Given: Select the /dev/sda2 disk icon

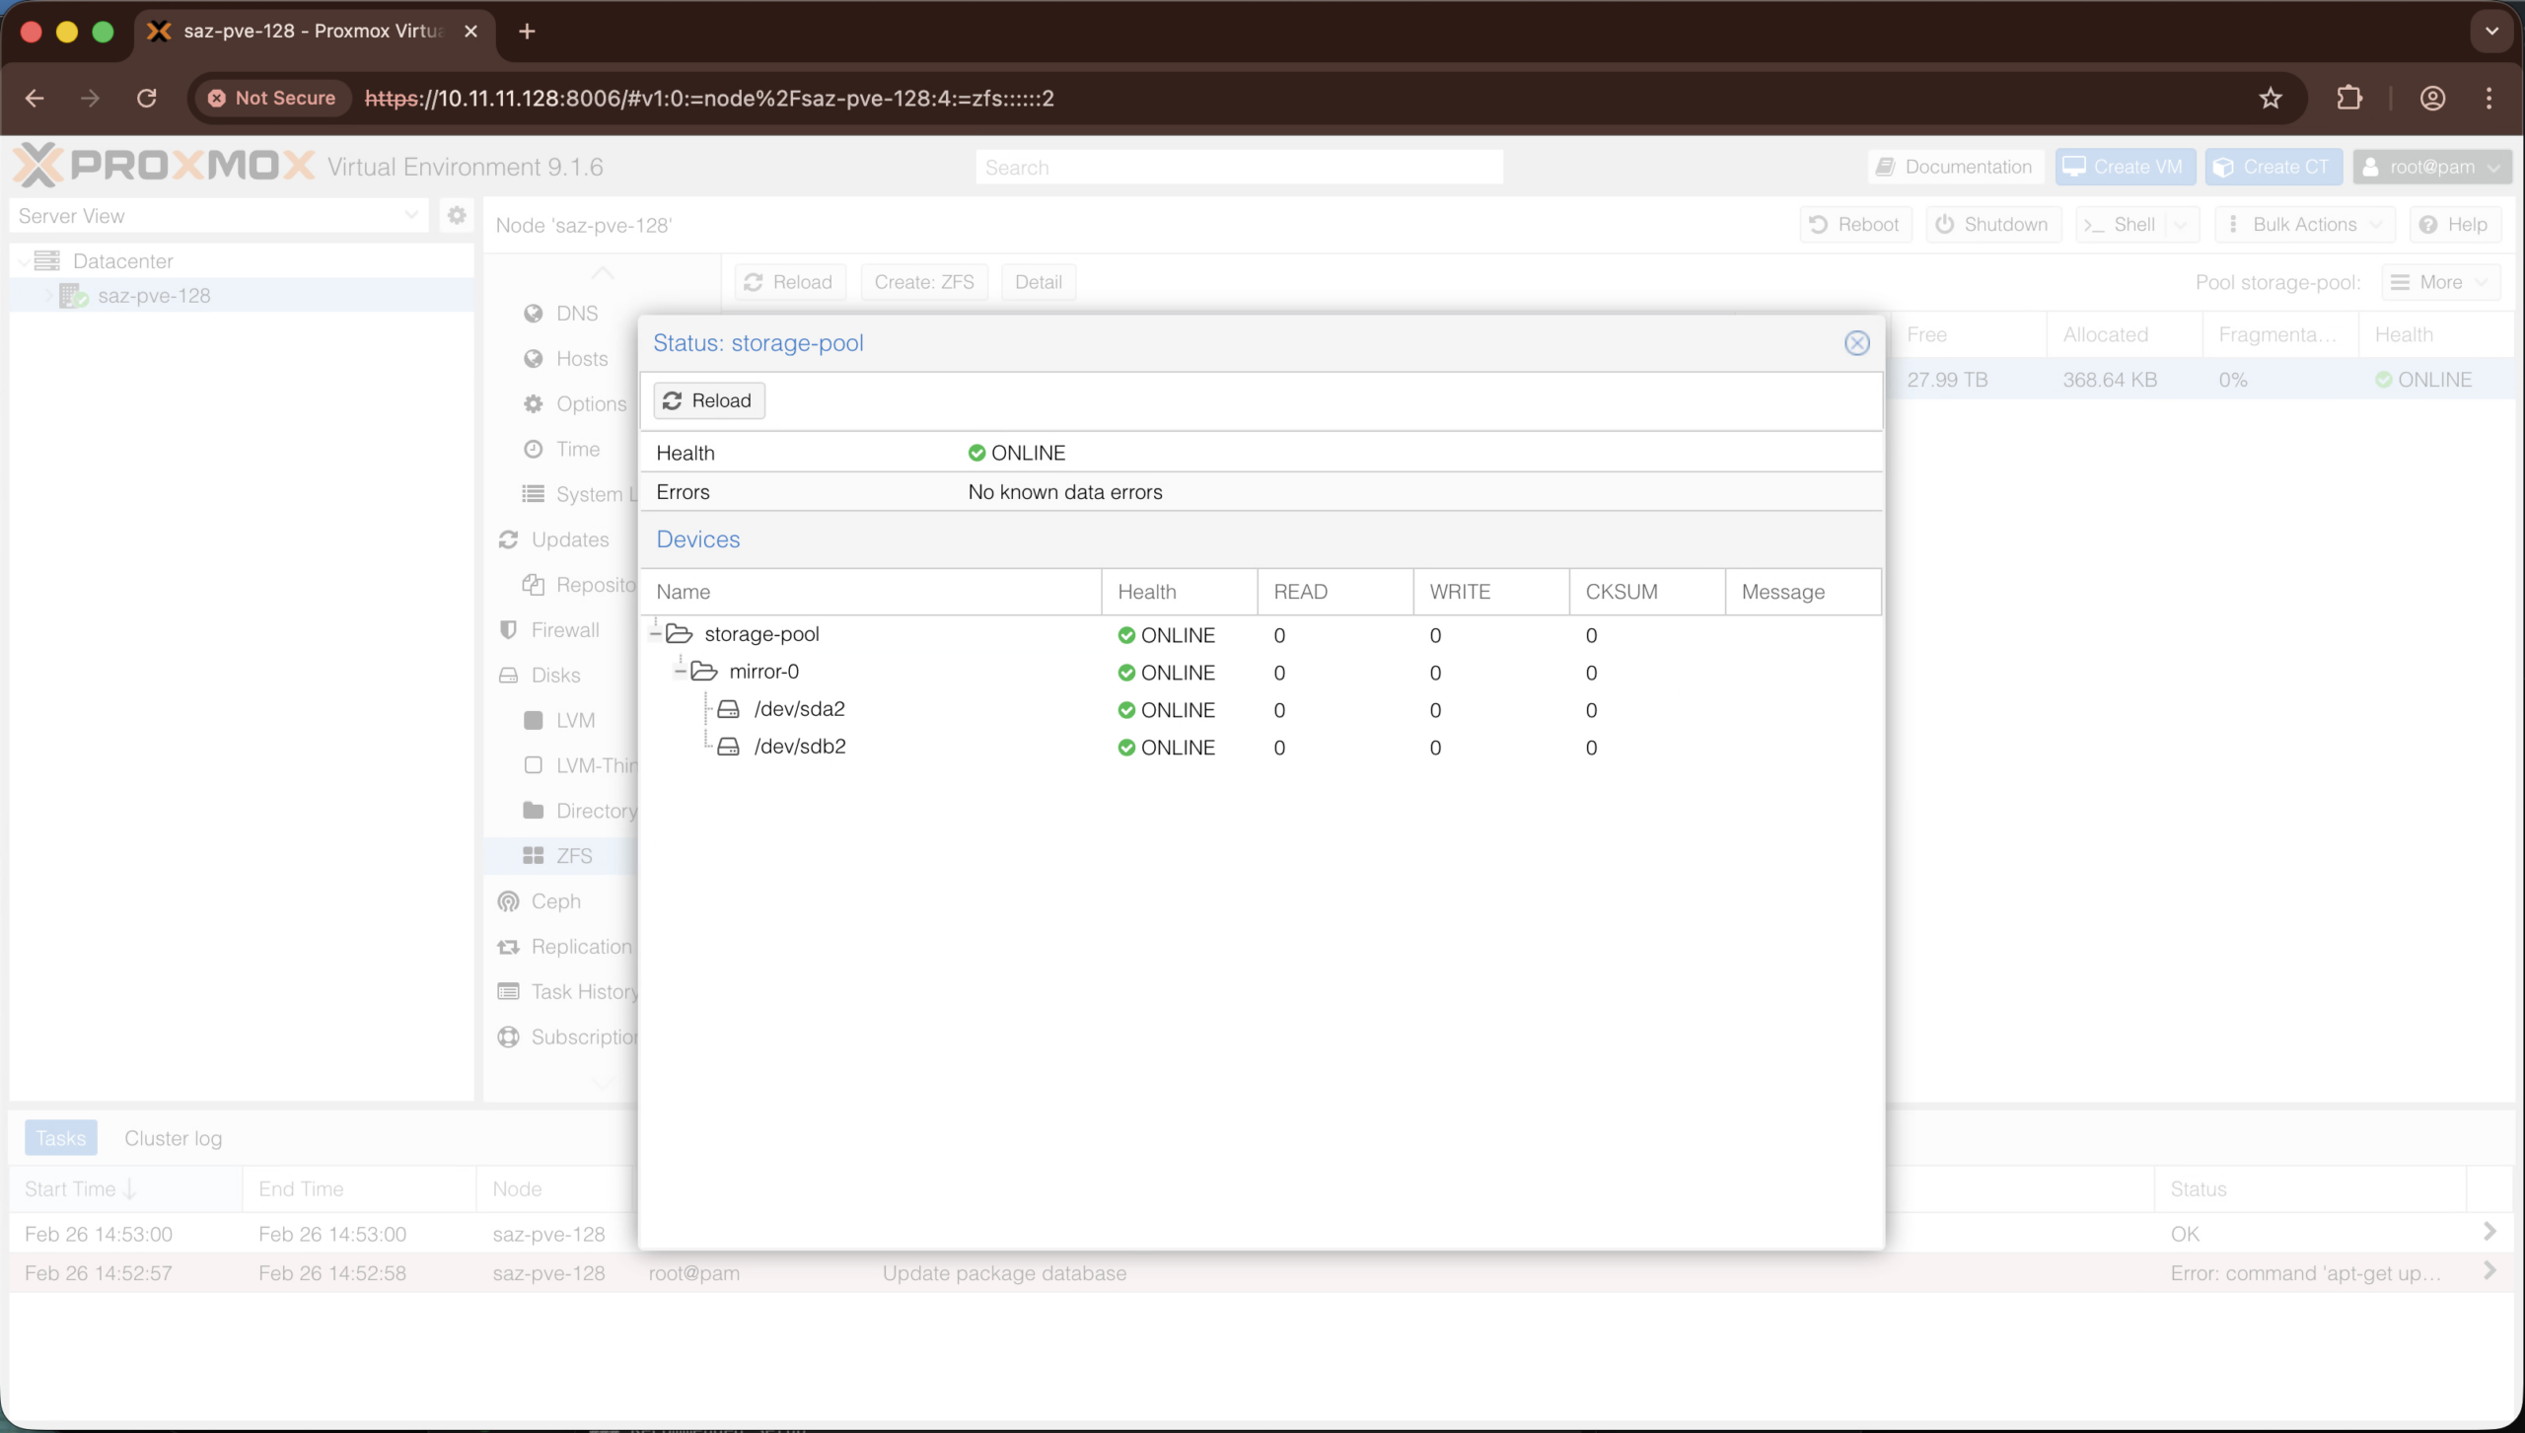Looking at the screenshot, I should [x=728, y=709].
